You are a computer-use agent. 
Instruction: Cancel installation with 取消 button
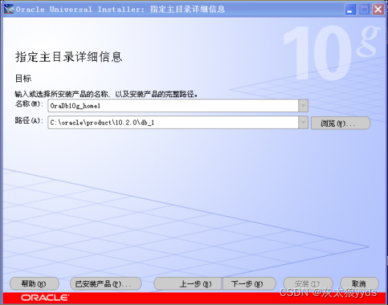[x=359, y=284]
